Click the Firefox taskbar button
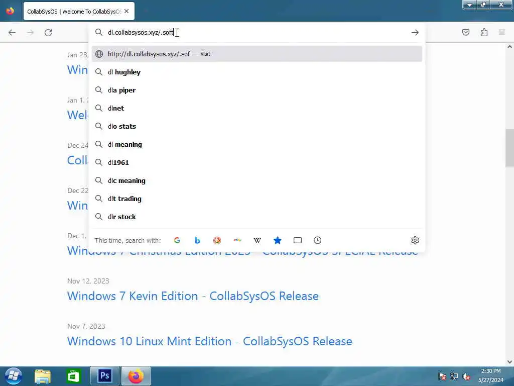Image resolution: width=514 pixels, height=386 pixels. [136, 376]
